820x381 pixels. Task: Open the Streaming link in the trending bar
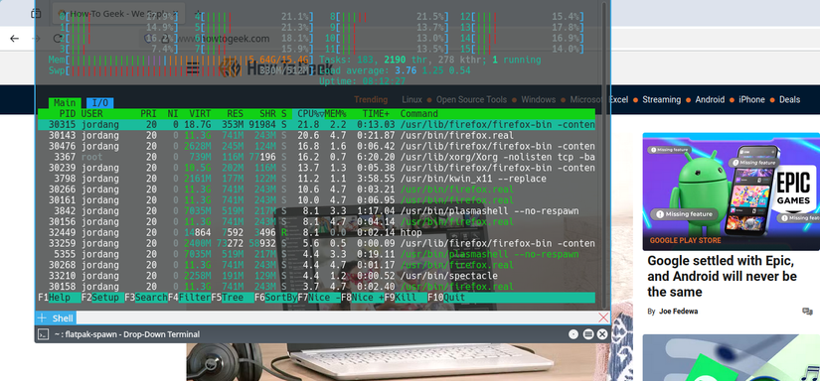662,99
